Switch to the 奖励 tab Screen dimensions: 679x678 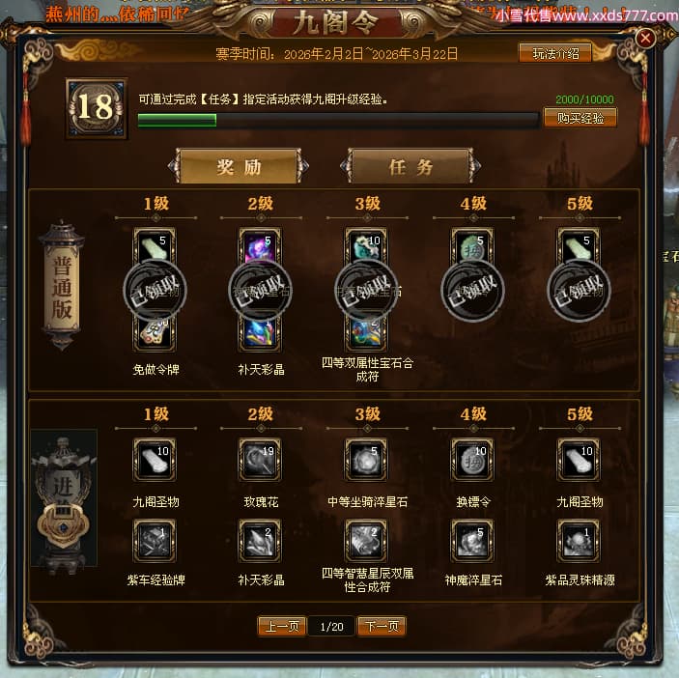(x=239, y=167)
